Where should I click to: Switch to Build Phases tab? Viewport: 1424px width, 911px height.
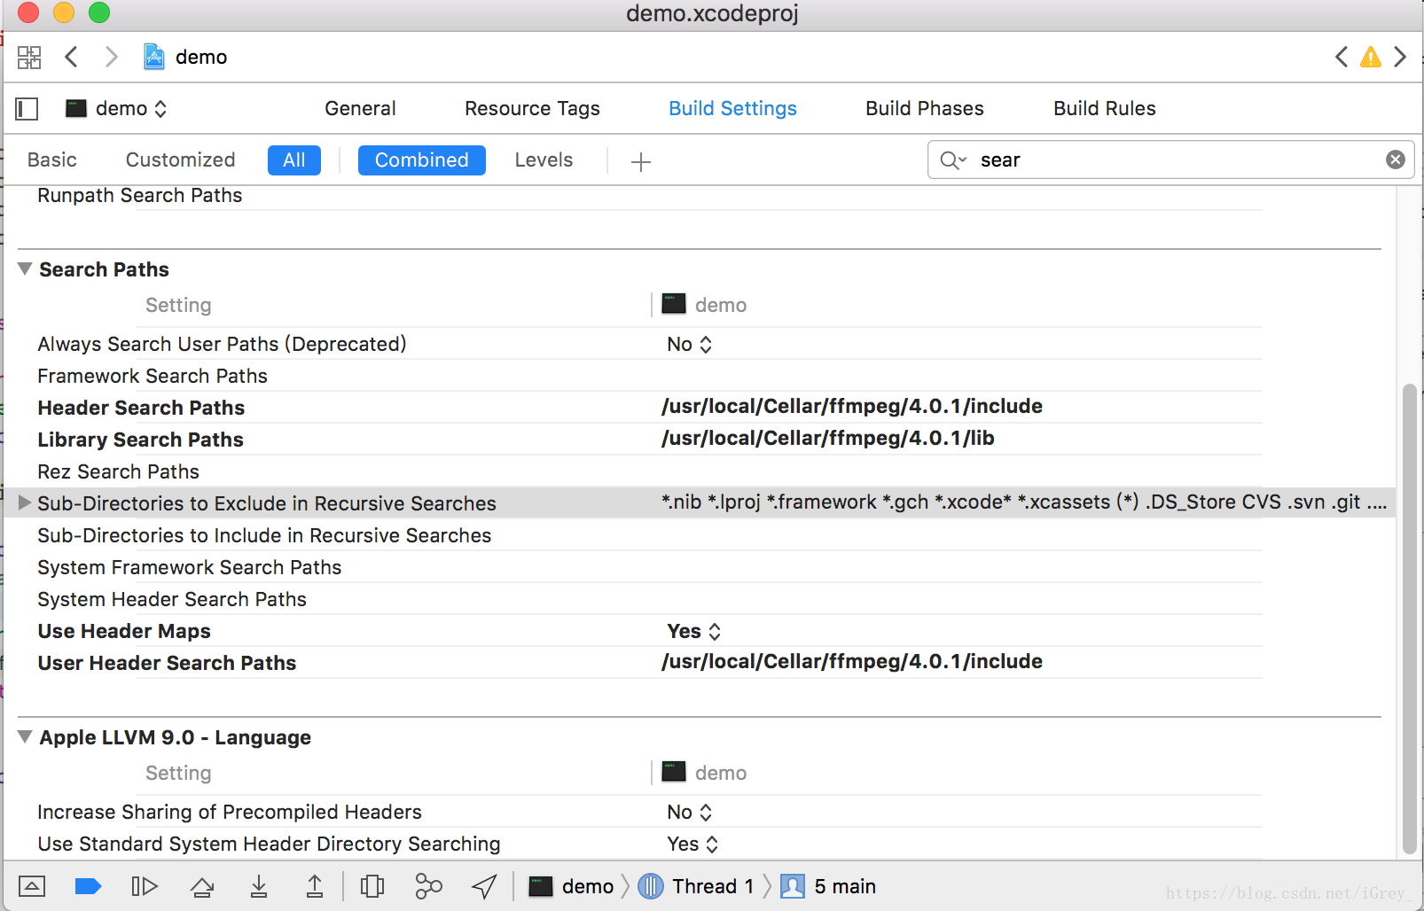click(925, 109)
